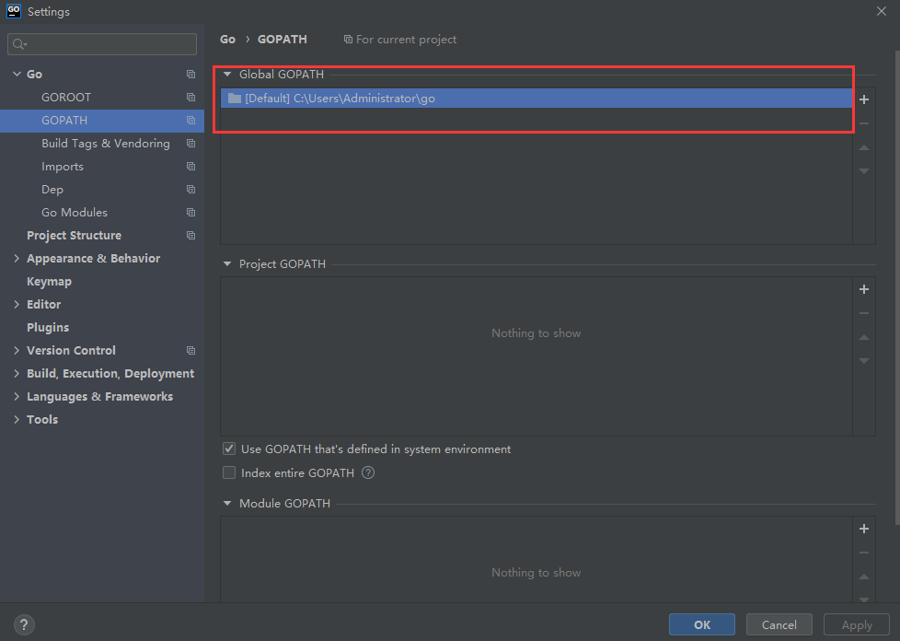Collapse the Global GOPATH section

227,74
